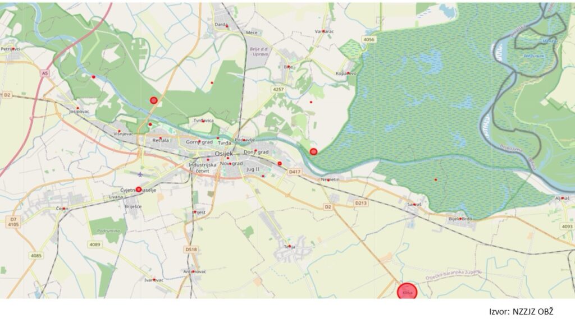Viewport: 575px width, 323px height.
Task: Click the Kopačevo village label
Action: [x=346, y=73]
